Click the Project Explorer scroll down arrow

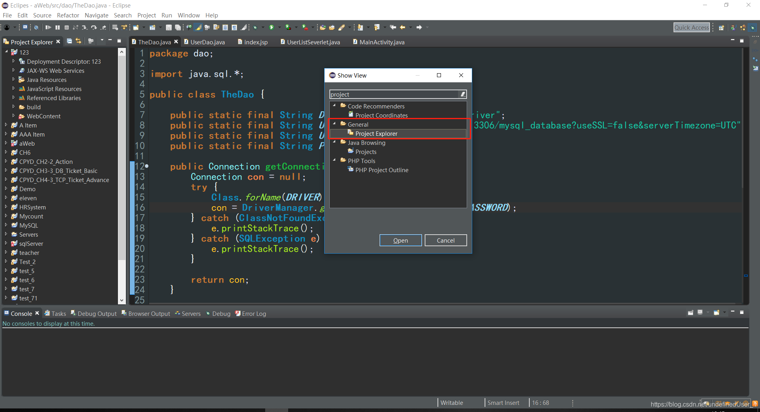[122, 300]
